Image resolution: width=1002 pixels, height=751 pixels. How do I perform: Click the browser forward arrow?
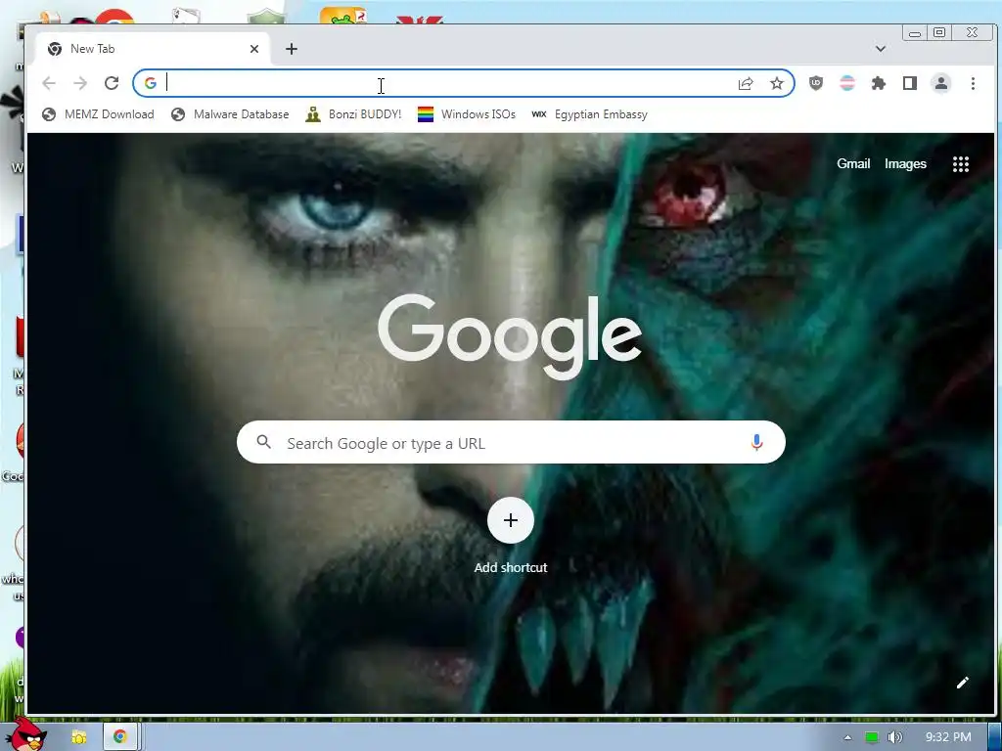(80, 83)
